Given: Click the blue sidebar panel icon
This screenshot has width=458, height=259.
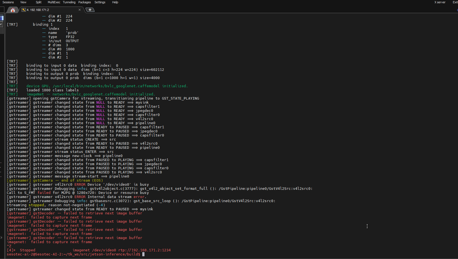Looking at the screenshot, I should [2, 18].
